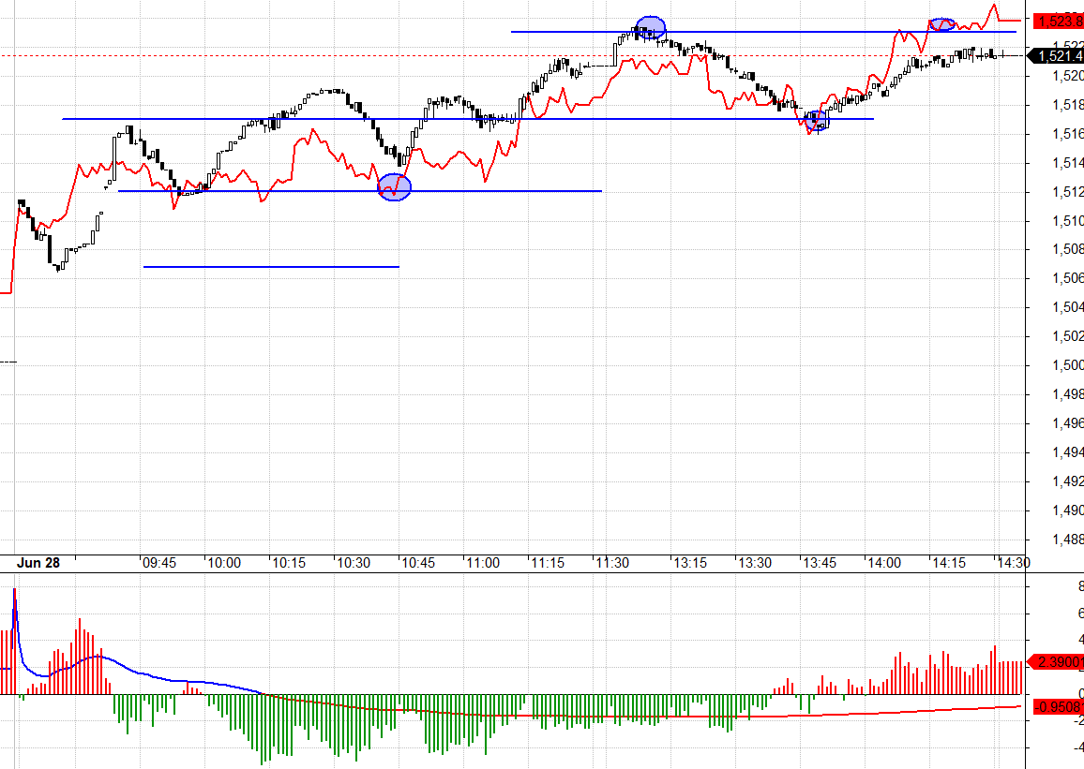Select the 14:30 time axis label

1014,563
